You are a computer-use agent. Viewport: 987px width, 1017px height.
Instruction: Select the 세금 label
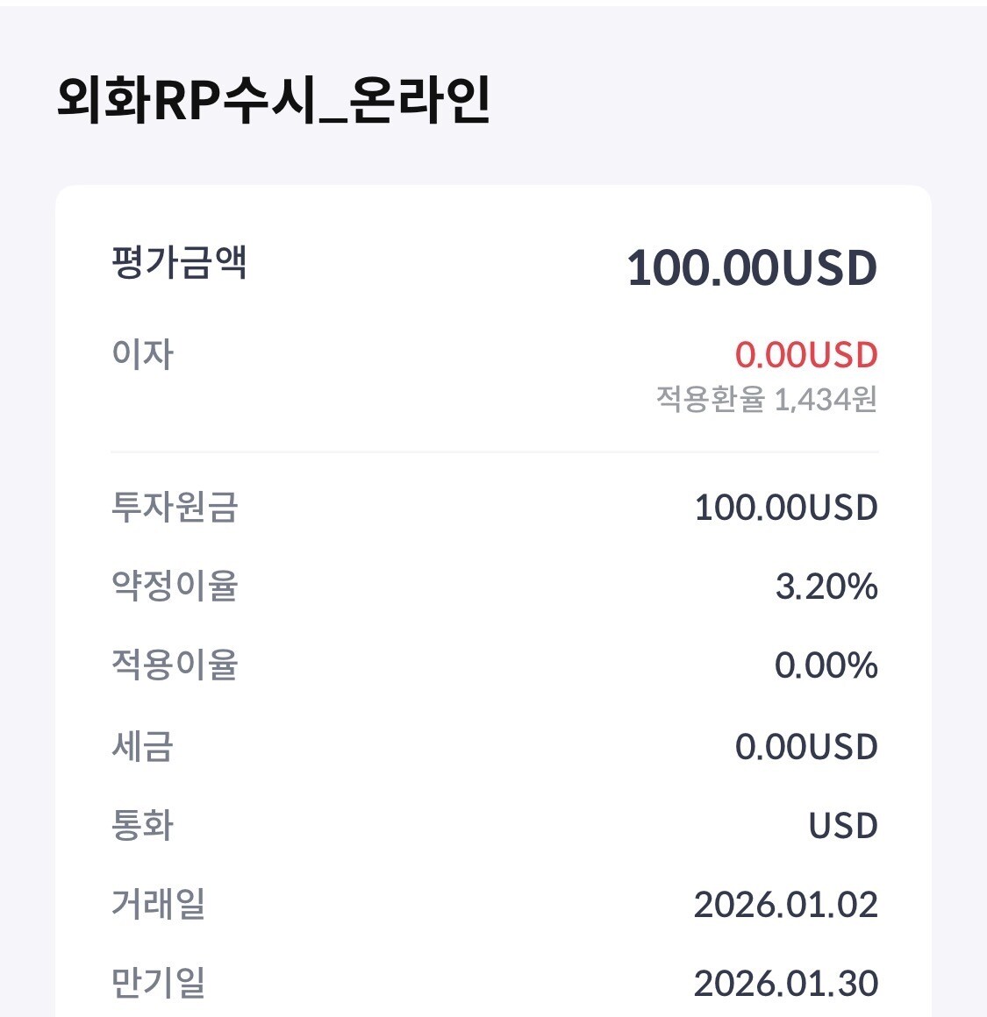click(x=142, y=746)
